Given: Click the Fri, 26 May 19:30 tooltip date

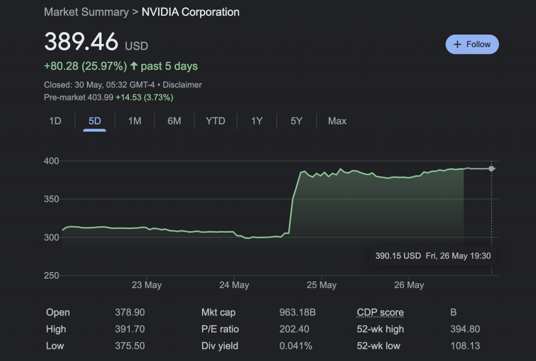Looking at the screenshot, I should (458, 256).
